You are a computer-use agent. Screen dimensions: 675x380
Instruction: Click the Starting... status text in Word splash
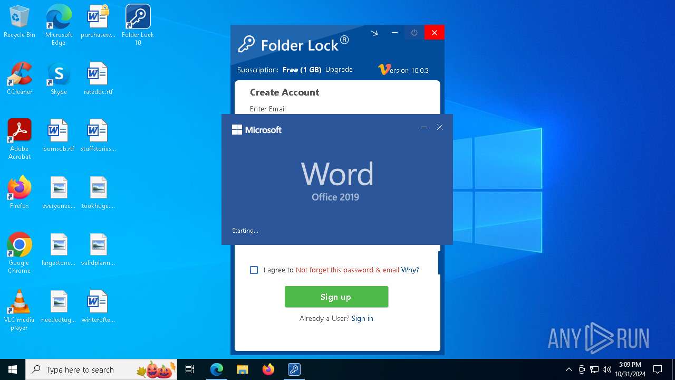pyautogui.click(x=245, y=231)
